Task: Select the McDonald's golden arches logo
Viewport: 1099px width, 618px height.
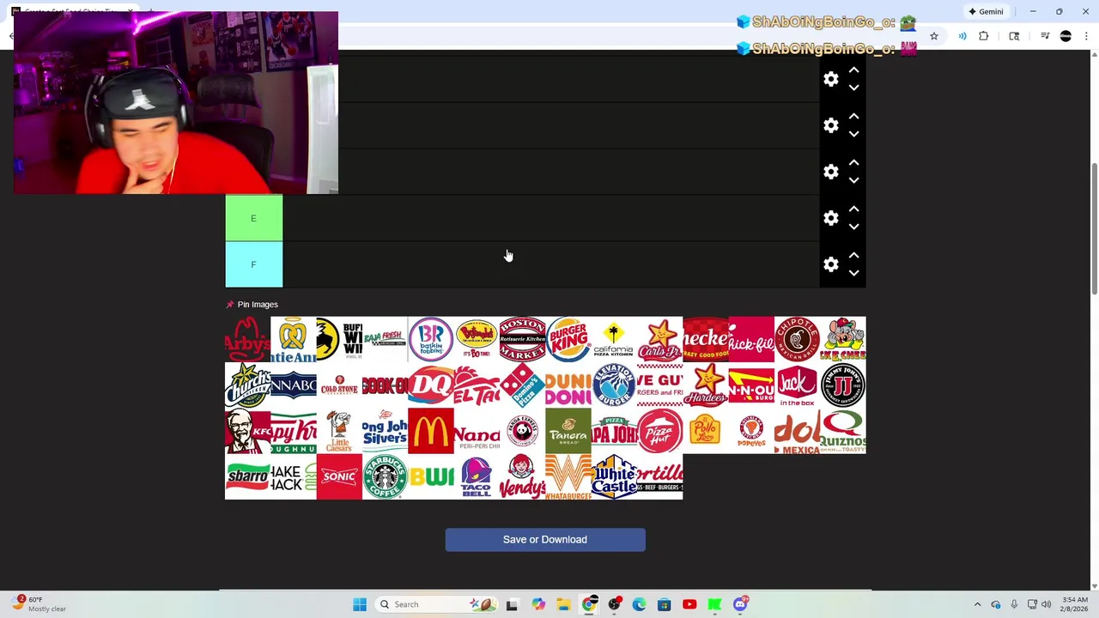Action: point(430,431)
